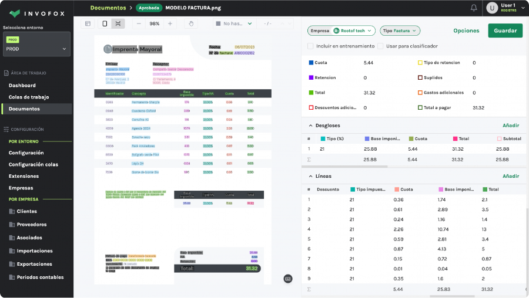
Task: Click the keyboard shortcuts icon below invoice
Action: 287,279
